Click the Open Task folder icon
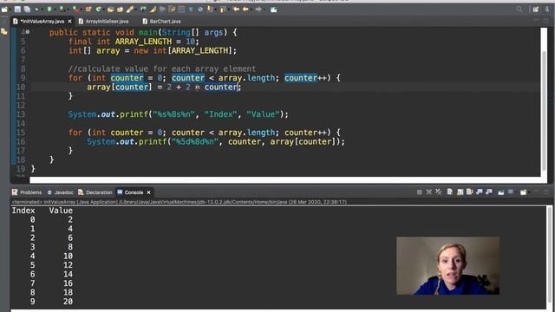This screenshot has width=555, height=312. click(x=120, y=10)
